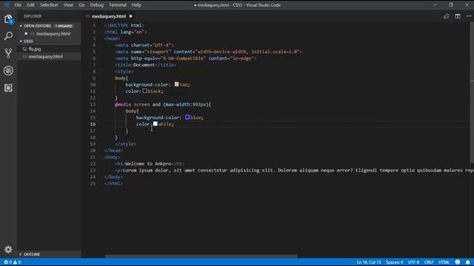Click HTML language mode in status bar
This screenshot has width=474, height=266.
[x=444, y=262]
